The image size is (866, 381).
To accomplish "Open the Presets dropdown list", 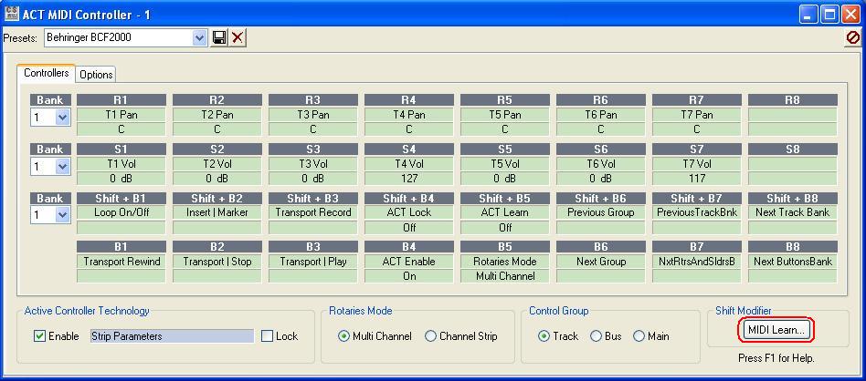I will 199,37.
